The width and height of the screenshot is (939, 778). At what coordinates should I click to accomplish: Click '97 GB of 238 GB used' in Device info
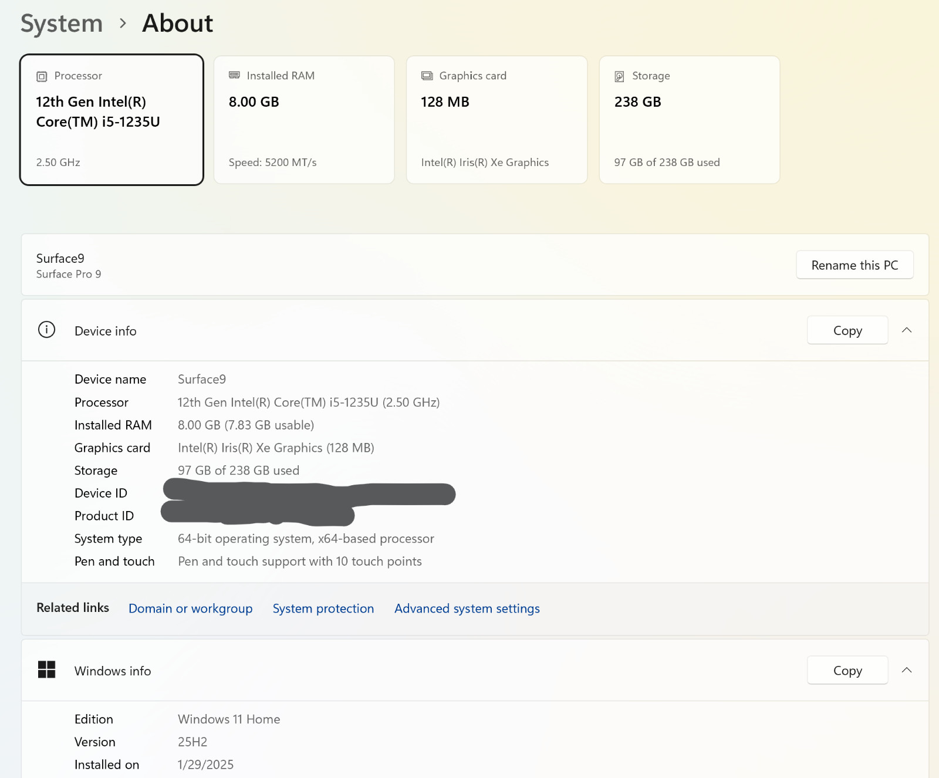click(239, 471)
